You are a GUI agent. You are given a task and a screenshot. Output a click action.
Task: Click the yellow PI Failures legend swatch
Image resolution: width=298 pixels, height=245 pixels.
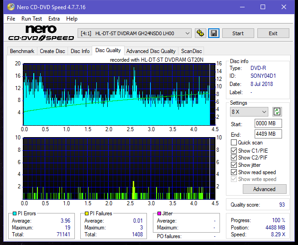[87, 213]
